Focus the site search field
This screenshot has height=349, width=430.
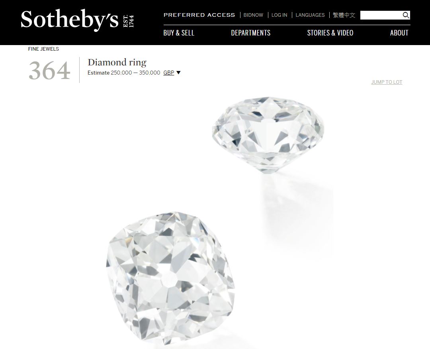coord(381,15)
